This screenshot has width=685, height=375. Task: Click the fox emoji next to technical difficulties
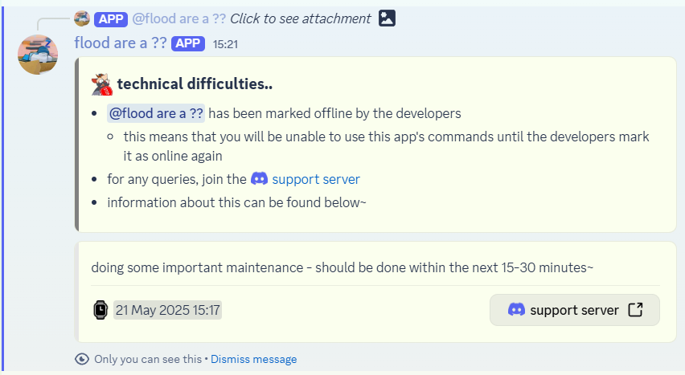pos(102,84)
